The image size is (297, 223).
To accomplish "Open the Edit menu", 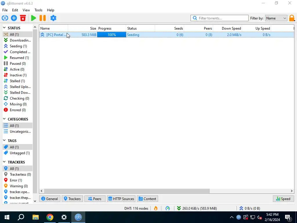I will coord(15,10).
